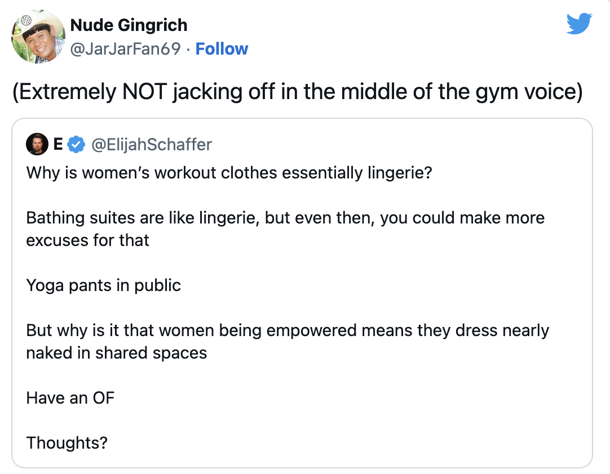Open the Nude Gingrich display name
Viewport: 610px width, 474px height.
point(129,25)
